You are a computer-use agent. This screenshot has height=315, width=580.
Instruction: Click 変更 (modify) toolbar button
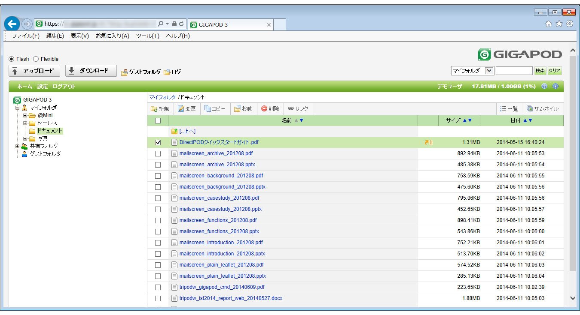(187, 109)
